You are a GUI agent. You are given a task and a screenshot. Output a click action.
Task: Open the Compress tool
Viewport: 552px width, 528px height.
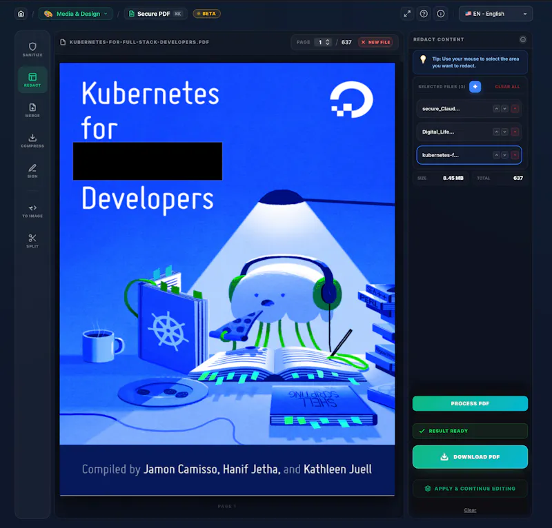click(x=32, y=141)
